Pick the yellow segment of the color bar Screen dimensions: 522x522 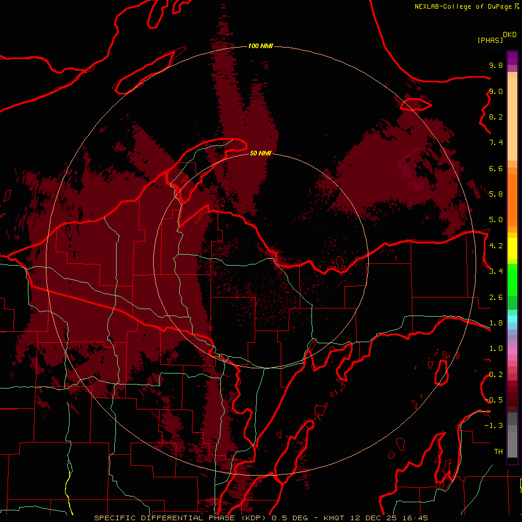pos(512,248)
